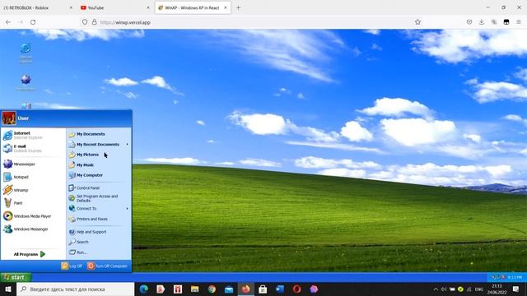Viewport: 527px width, 296px height.
Task: Open Firefox application menu
Action: (519, 22)
